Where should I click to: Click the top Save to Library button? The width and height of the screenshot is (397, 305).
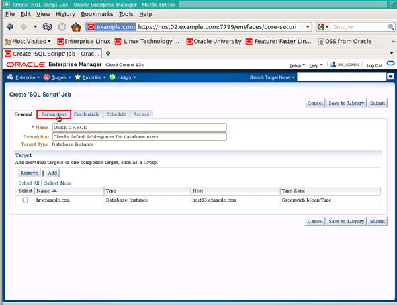tap(346, 103)
